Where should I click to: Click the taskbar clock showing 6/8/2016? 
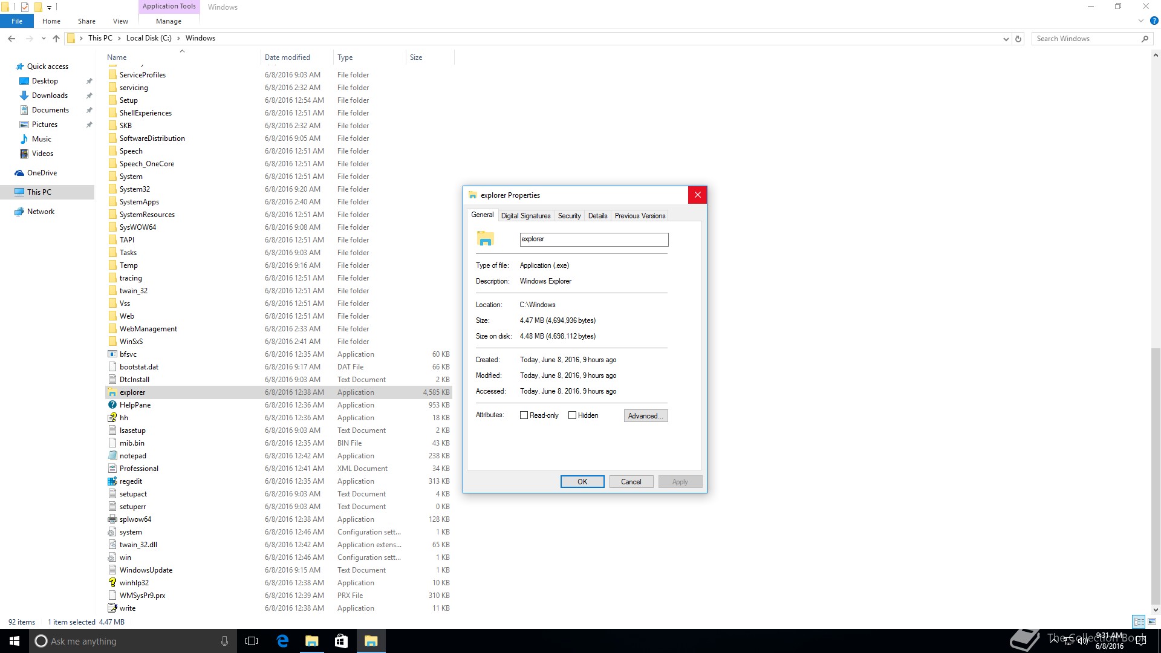coord(1109,641)
